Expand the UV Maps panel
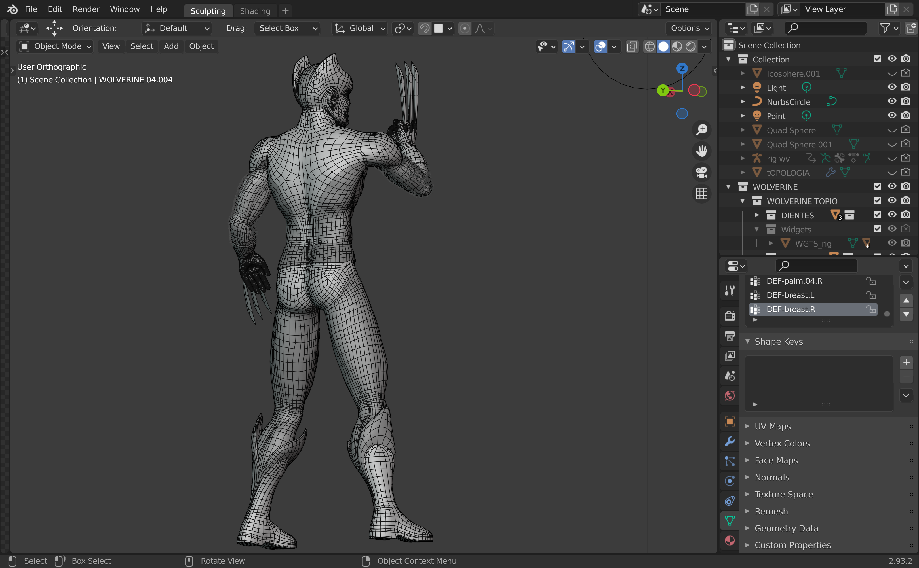Viewport: 919px width, 568px height. pos(772,426)
